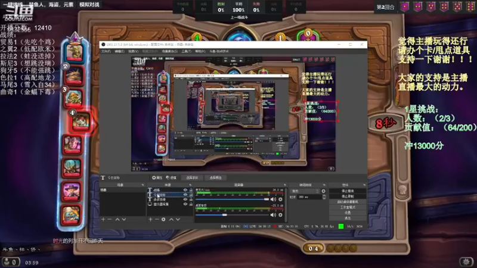Open settings gear for first mixer track

(280, 200)
